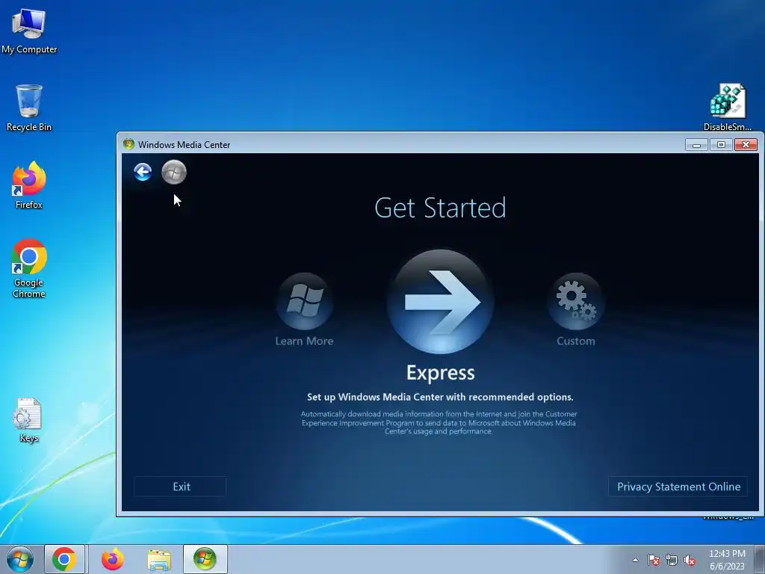Click the Show desktop strip
The height and width of the screenshot is (574, 765).
coord(760,559)
